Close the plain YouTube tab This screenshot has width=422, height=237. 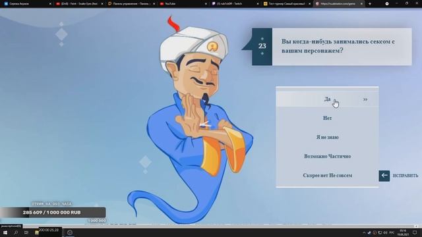[x=206, y=4]
